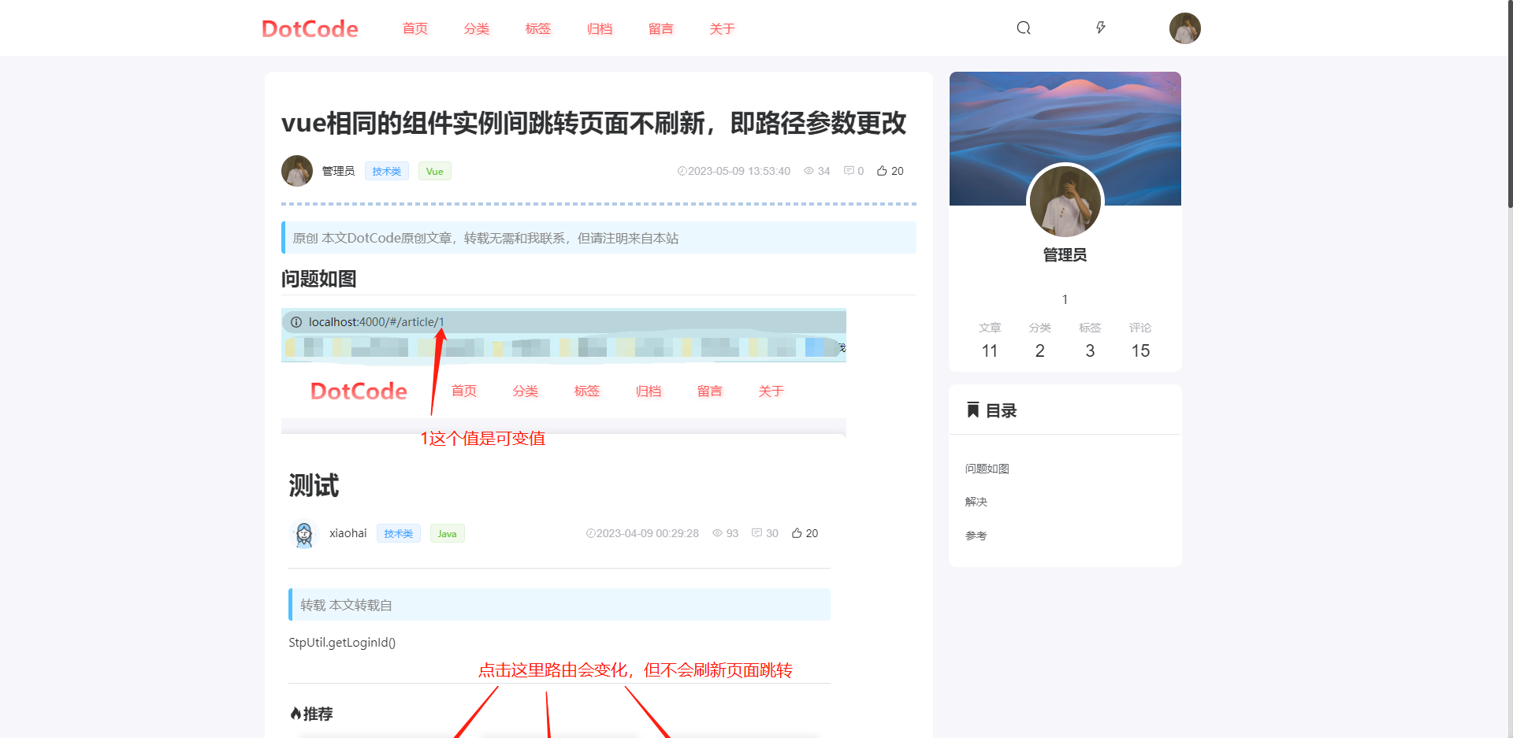Click the thumbs-up like icon showing 20
The height and width of the screenshot is (738, 1513).
pyautogui.click(x=883, y=171)
